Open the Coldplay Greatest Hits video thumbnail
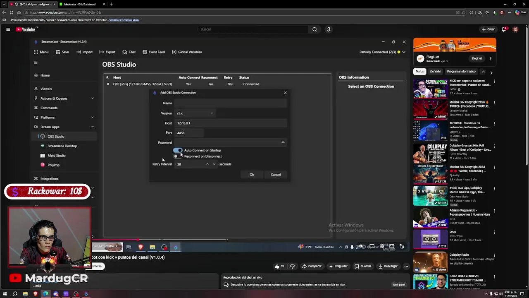The image size is (529, 298). (x=430, y=153)
